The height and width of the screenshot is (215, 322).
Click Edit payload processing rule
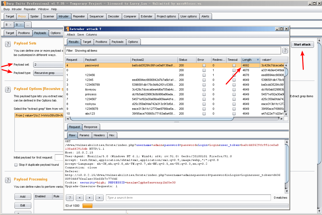pos(23,205)
